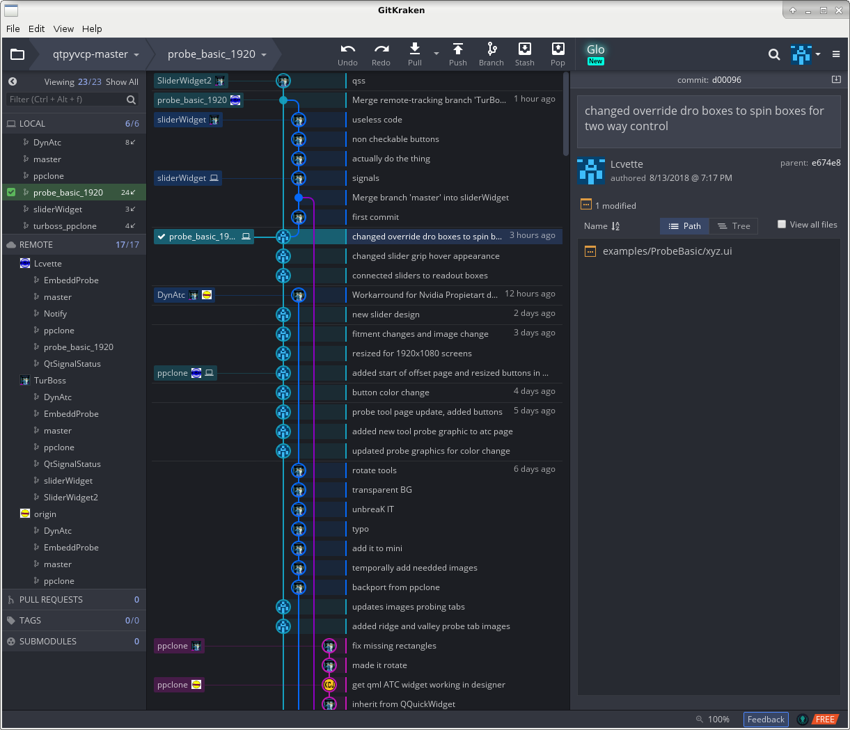This screenshot has width=850, height=730.
Task: Collapse the LOCAL section
Action: point(73,123)
